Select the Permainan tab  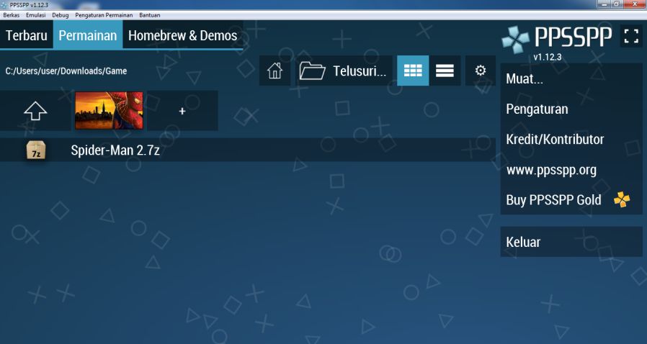88,35
